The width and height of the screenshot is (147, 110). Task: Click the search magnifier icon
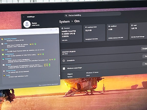pos(66,16)
